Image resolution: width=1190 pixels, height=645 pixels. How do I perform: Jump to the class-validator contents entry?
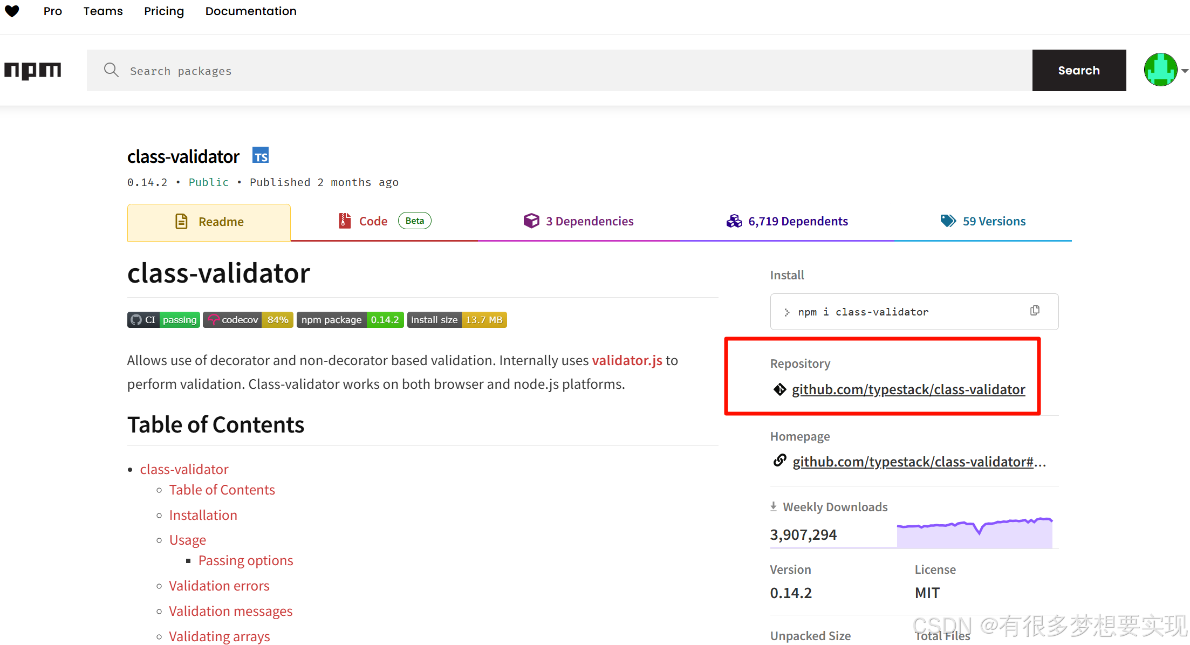pos(184,469)
